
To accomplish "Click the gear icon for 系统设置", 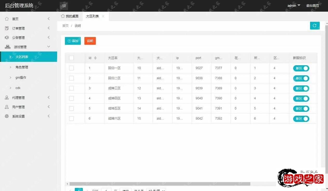I will [x=7, y=116].
